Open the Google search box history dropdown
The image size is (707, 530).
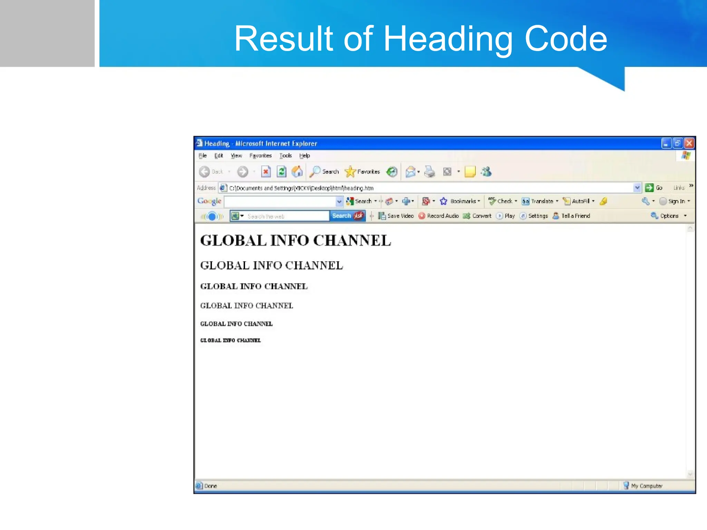pyautogui.click(x=339, y=201)
